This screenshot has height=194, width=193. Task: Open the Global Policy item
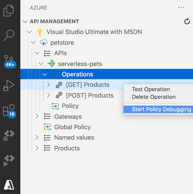[72, 127]
